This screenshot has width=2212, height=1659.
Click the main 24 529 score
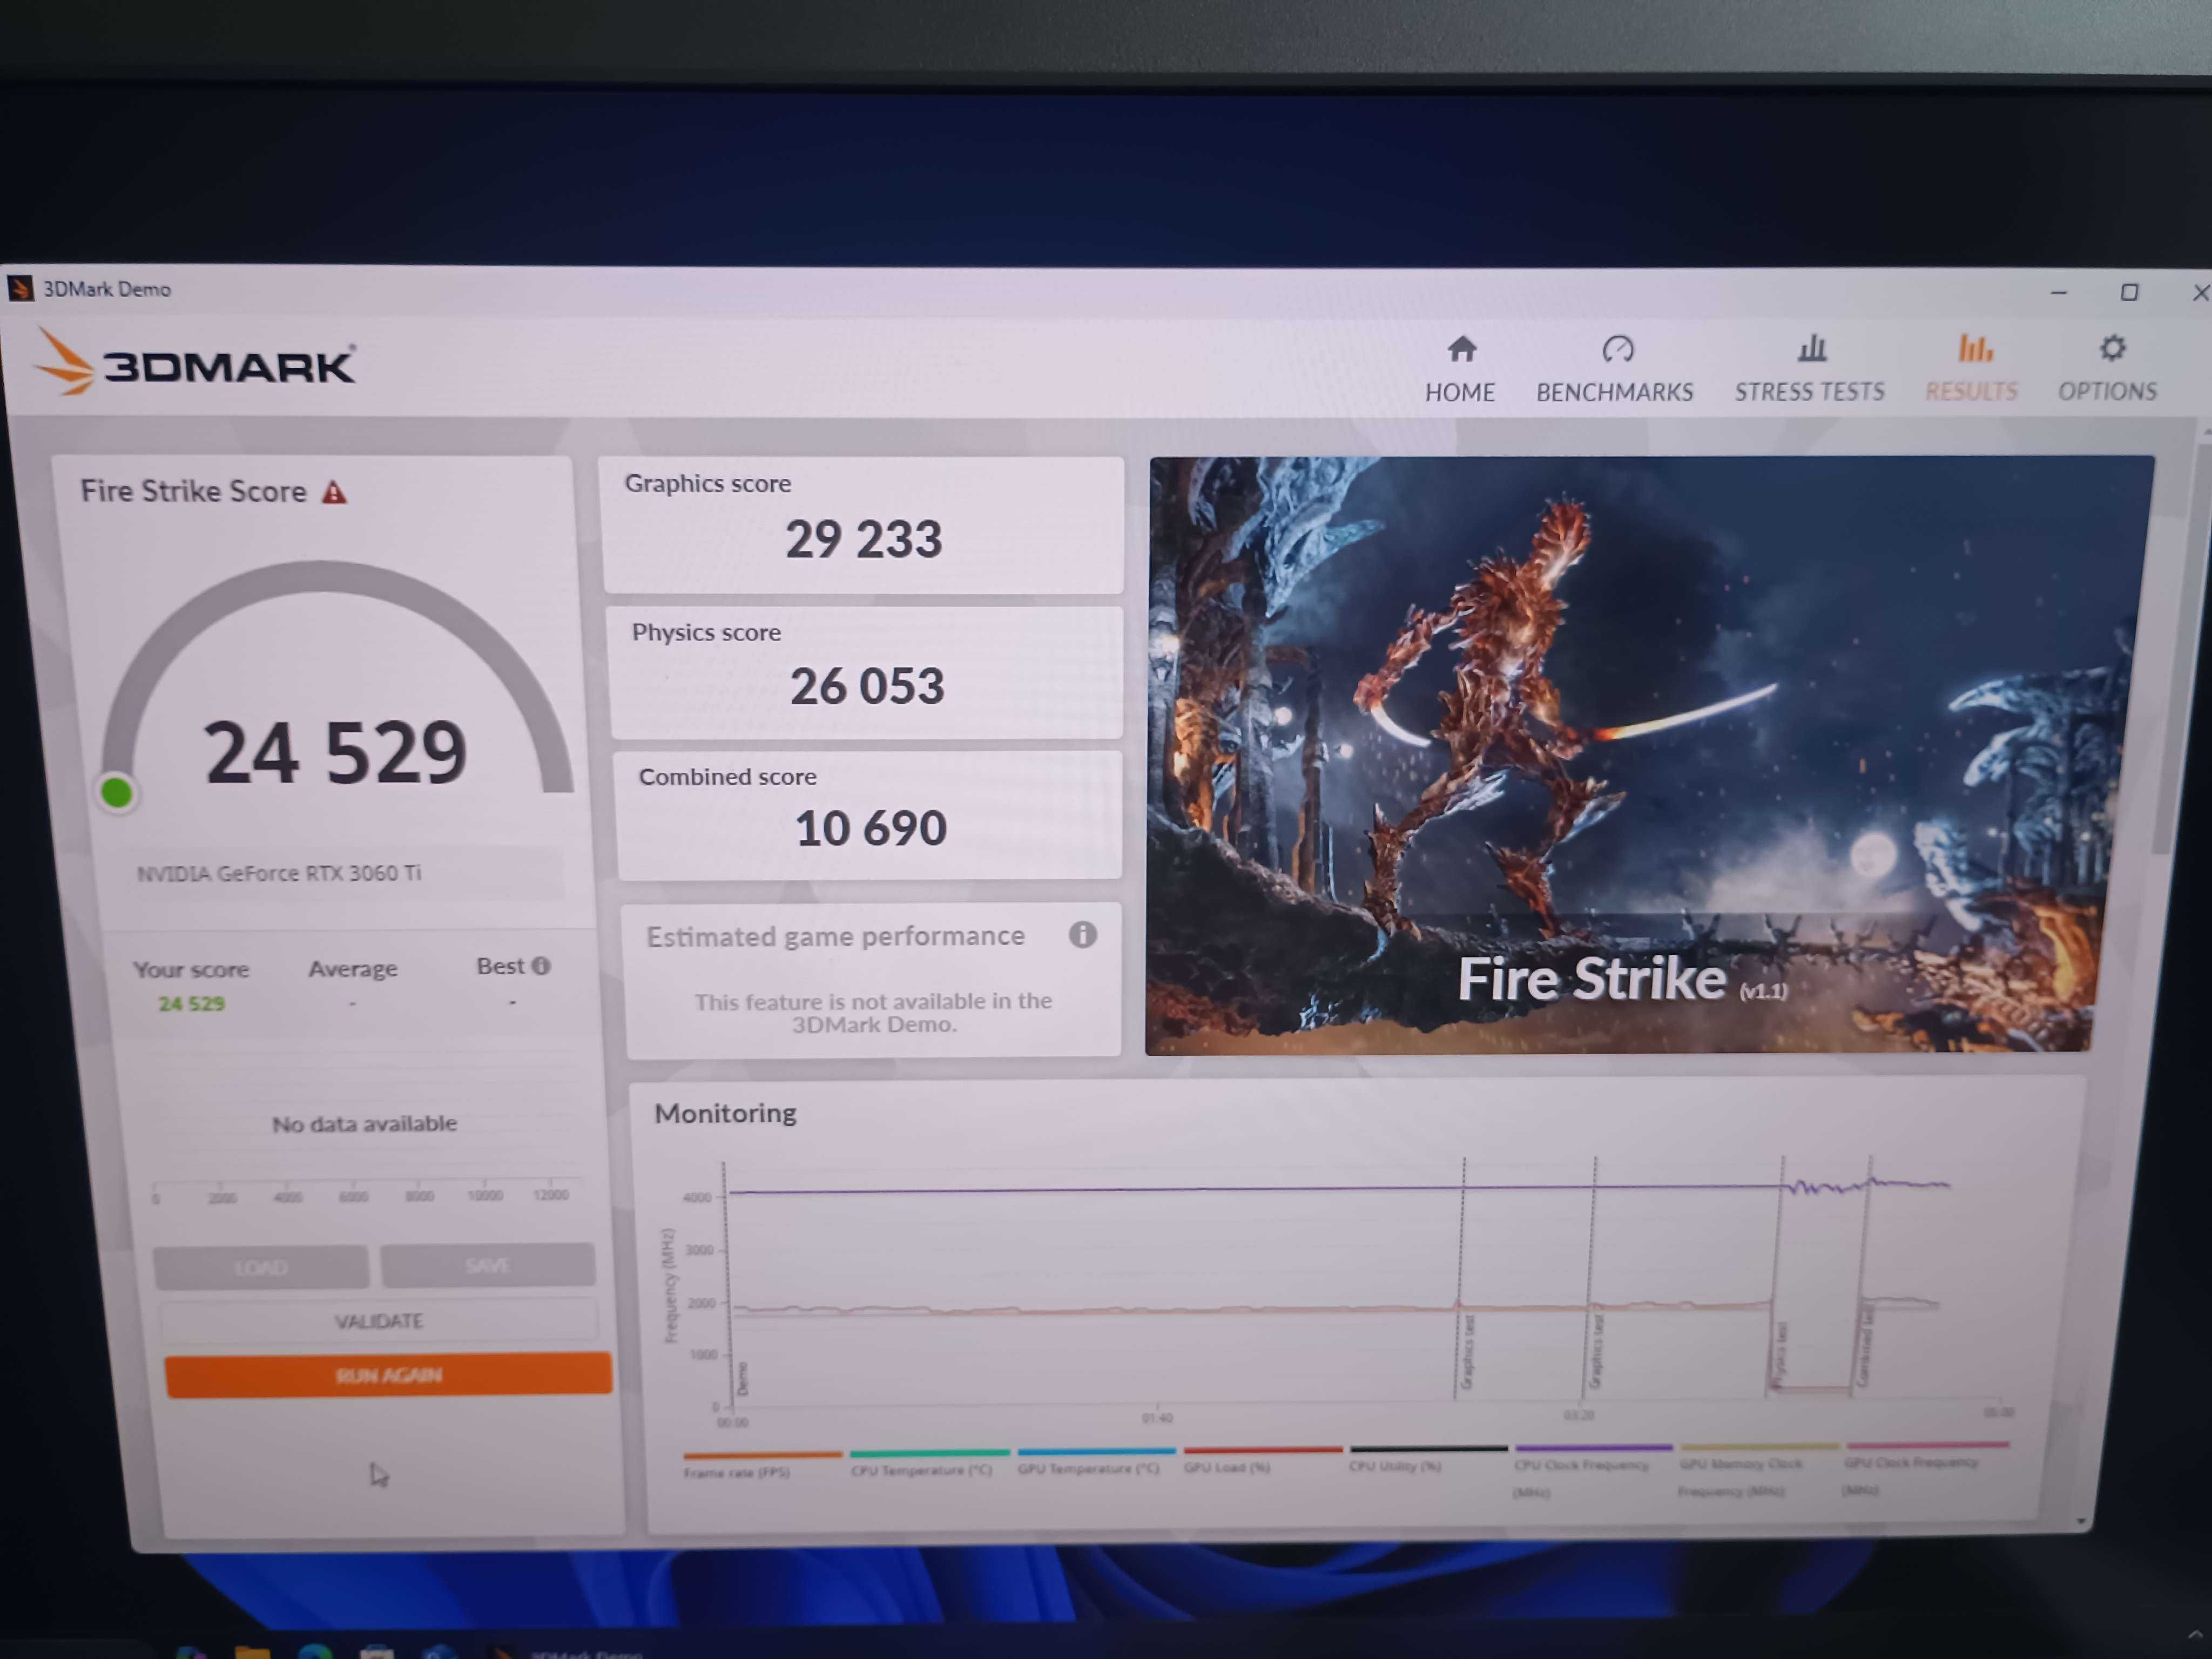tap(336, 754)
